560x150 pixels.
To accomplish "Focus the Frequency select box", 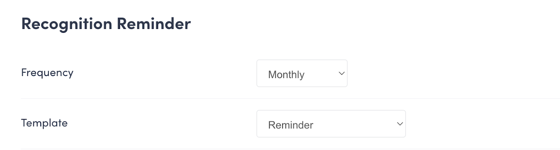I will tap(302, 73).
